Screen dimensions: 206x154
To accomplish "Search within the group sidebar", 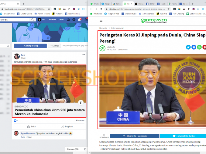I will pyautogui.click(x=5, y=46).
